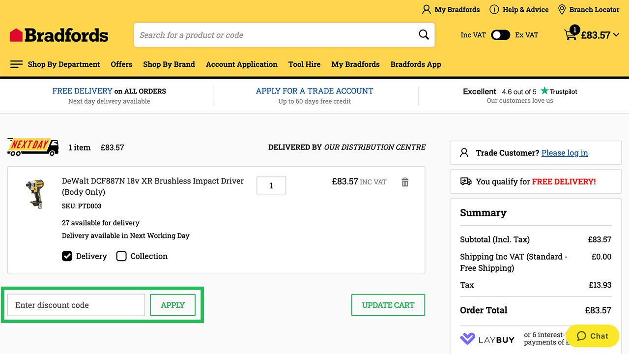This screenshot has width=629, height=354.
Task: Click the My Bradfords user icon
Action: (426, 10)
